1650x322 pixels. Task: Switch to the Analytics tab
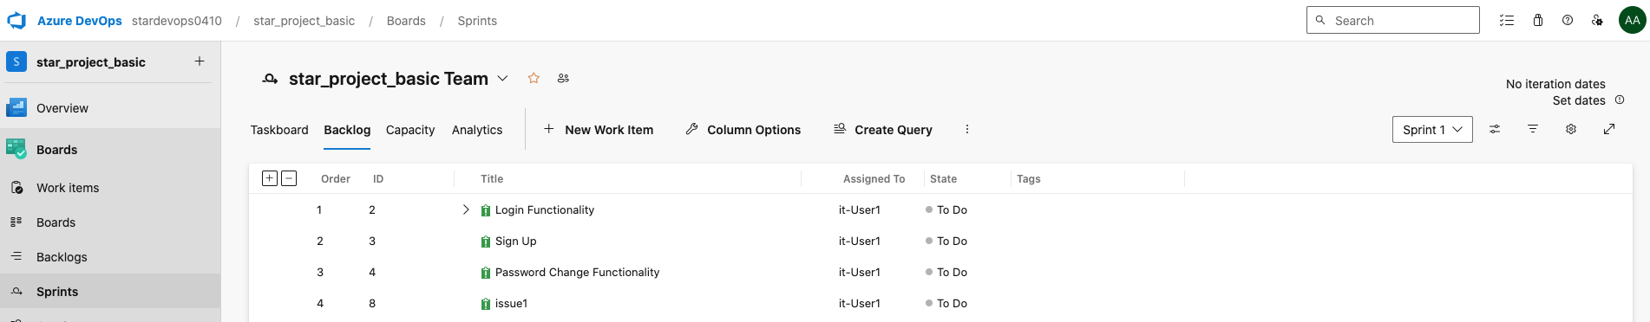pyautogui.click(x=477, y=130)
